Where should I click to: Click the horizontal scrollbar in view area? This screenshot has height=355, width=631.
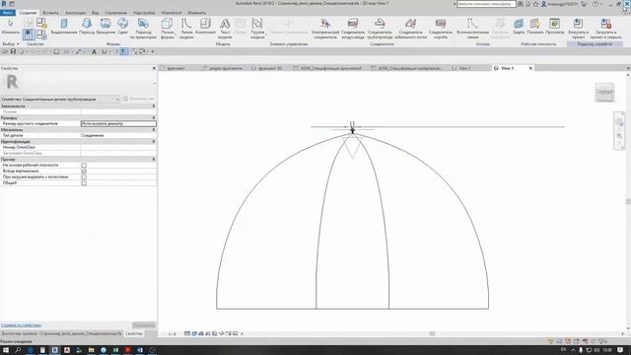pos(432,333)
